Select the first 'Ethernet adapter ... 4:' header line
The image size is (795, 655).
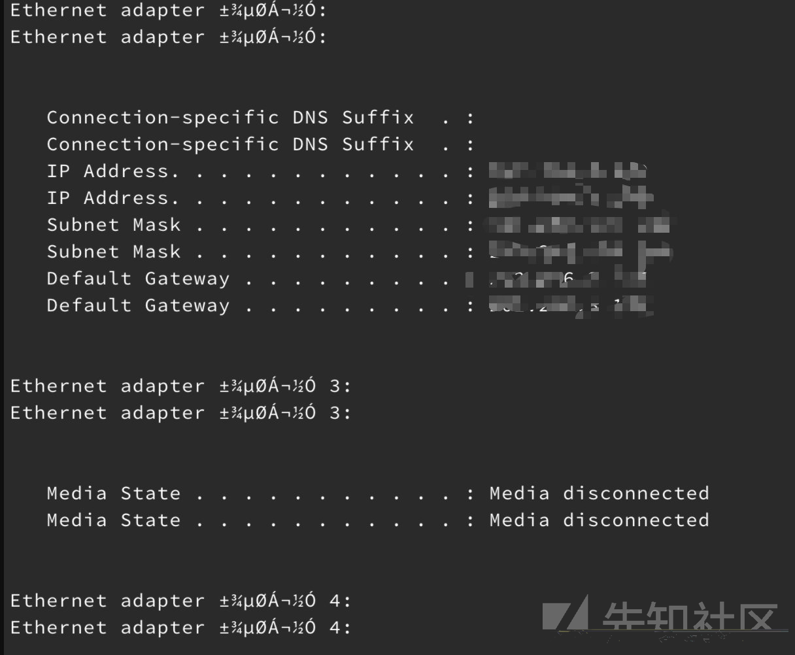tap(180, 600)
